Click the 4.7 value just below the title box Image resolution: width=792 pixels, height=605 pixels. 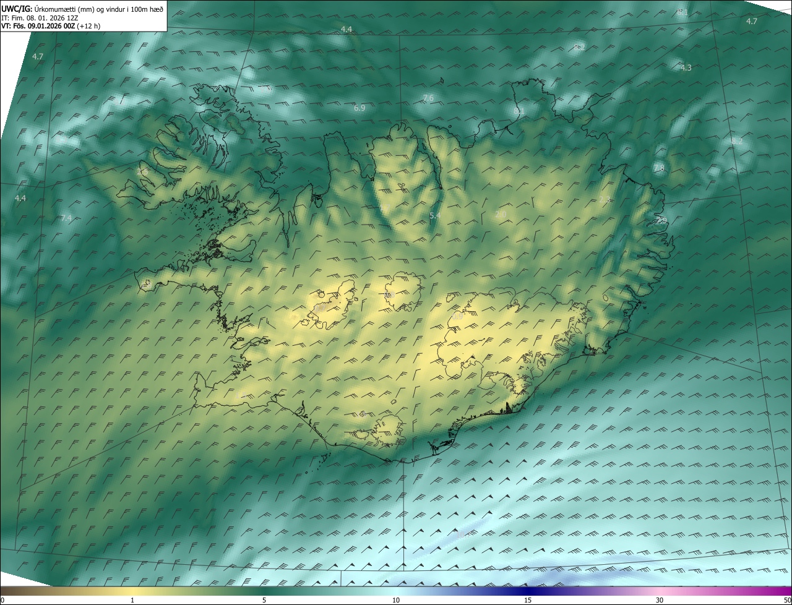[x=38, y=56]
